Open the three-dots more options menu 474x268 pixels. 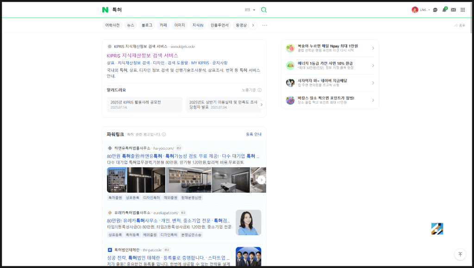tap(265, 25)
